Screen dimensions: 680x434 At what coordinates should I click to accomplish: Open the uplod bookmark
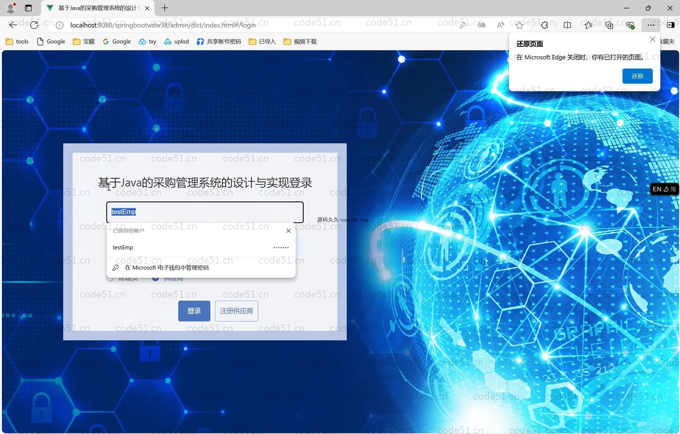pos(176,42)
